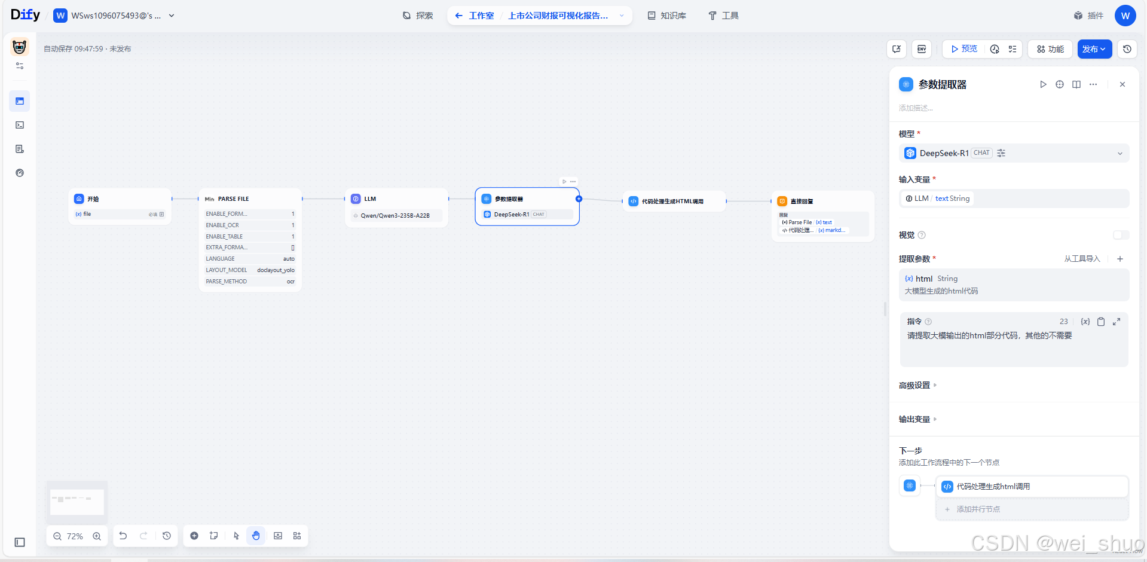Viewport: 1147px width, 562px height.
Task: Open change history in bottom toolbar
Action: click(x=167, y=536)
